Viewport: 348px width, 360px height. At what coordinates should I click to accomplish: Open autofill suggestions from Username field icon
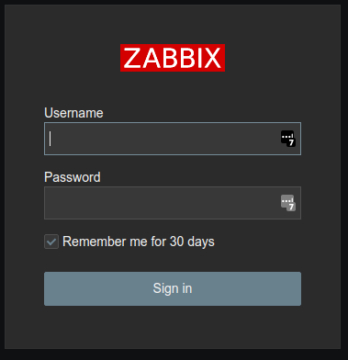[x=288, y=139]
